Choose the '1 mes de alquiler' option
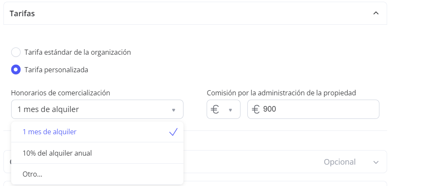This screenshot has width=424, height=186. click(50, 132)
